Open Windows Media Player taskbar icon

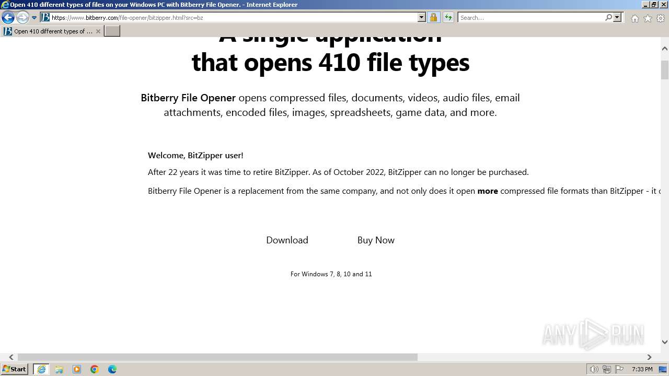(x=77, y=369)
